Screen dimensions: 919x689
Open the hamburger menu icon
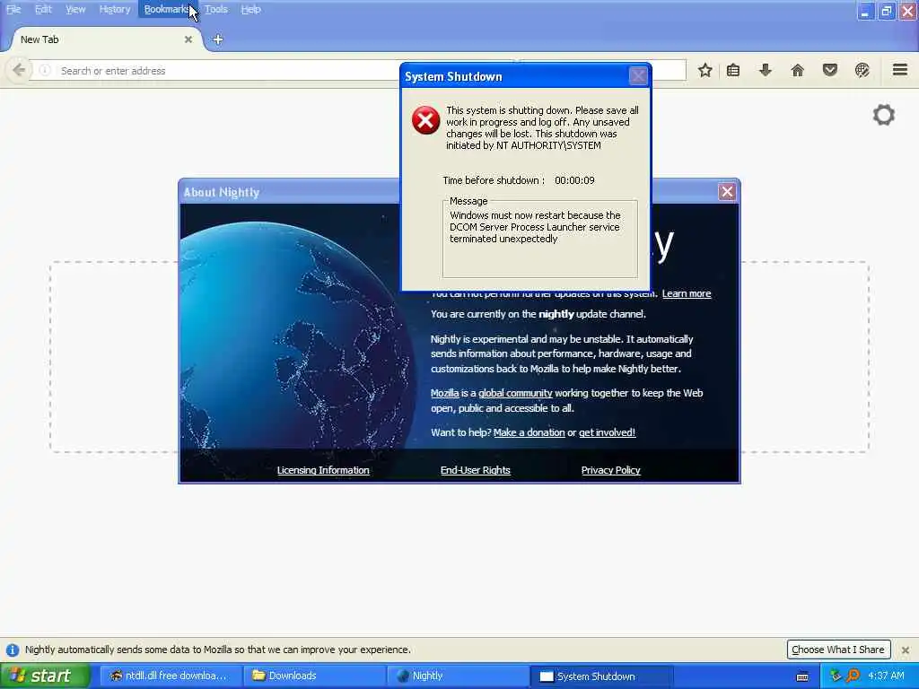tap(899, 70)
